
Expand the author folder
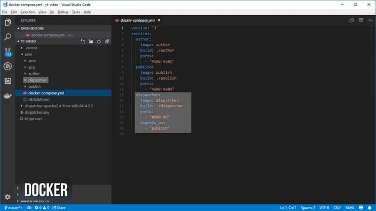(x=34, y=74)
